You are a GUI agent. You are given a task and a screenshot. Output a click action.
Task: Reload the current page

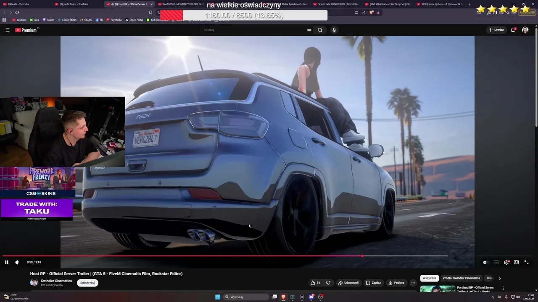17,13
